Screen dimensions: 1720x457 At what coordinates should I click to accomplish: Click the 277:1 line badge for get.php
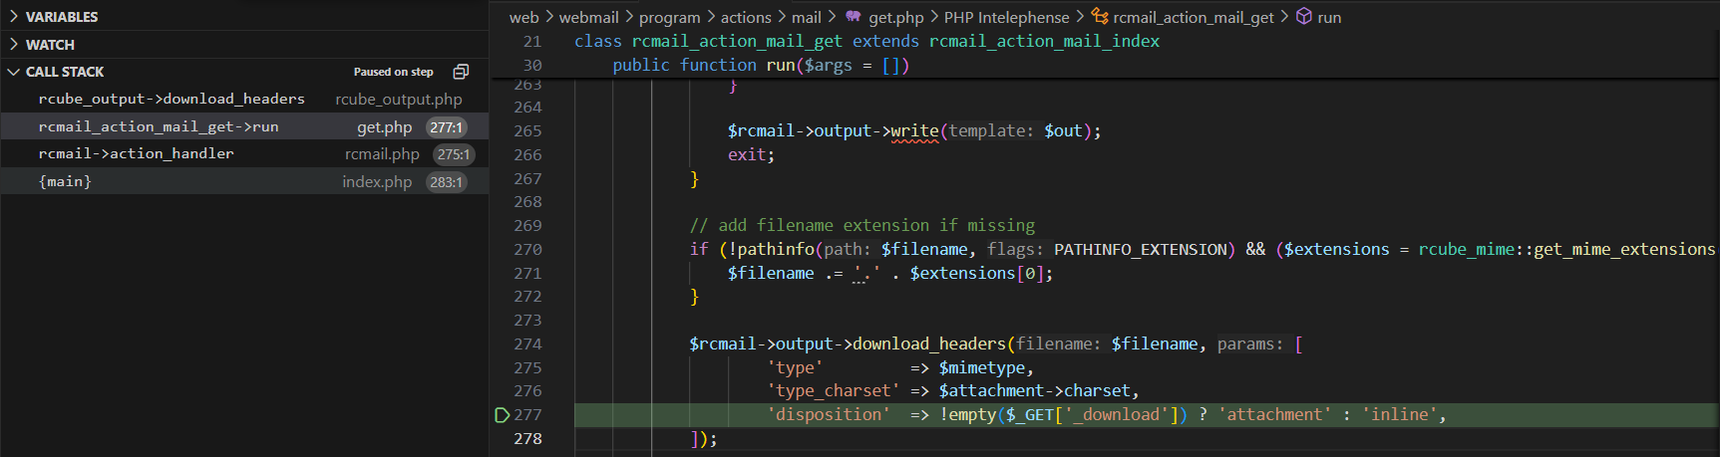pos(446,127)
